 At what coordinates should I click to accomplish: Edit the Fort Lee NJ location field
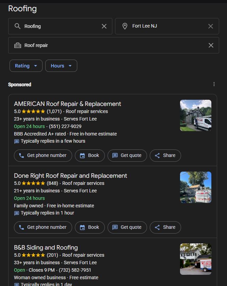point(167,26)
